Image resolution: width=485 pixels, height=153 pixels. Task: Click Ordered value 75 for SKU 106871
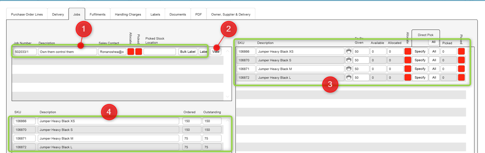point(192,138)
